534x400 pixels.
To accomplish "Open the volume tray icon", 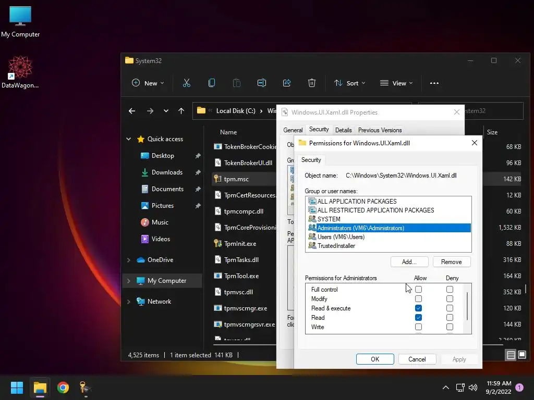I will [473, 387].
